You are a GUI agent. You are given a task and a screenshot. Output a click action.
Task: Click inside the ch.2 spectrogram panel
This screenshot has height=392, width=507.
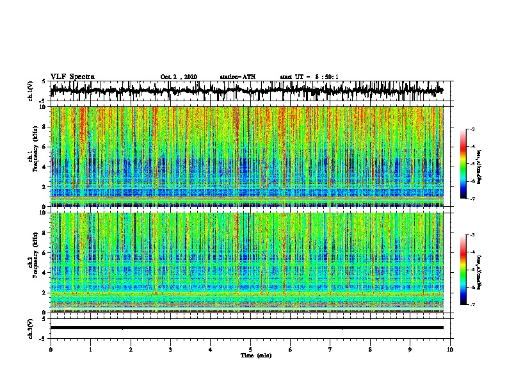[246, 263]
